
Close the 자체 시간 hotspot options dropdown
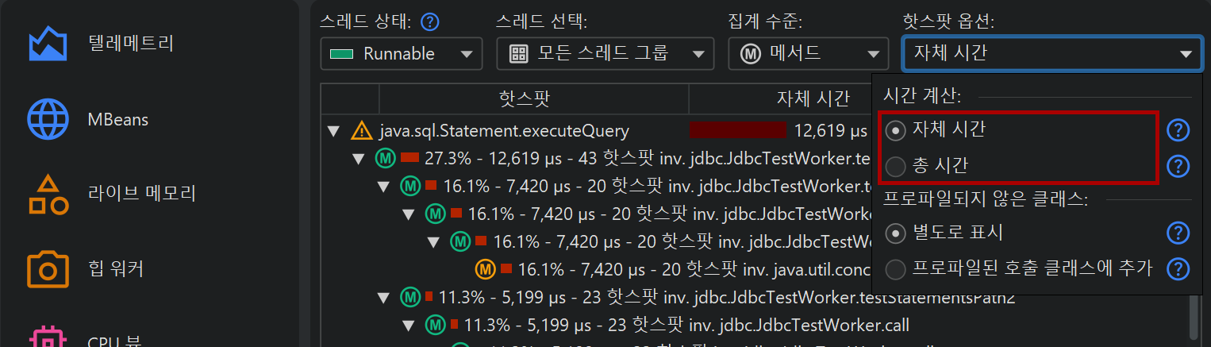[x=1051, y=54]
